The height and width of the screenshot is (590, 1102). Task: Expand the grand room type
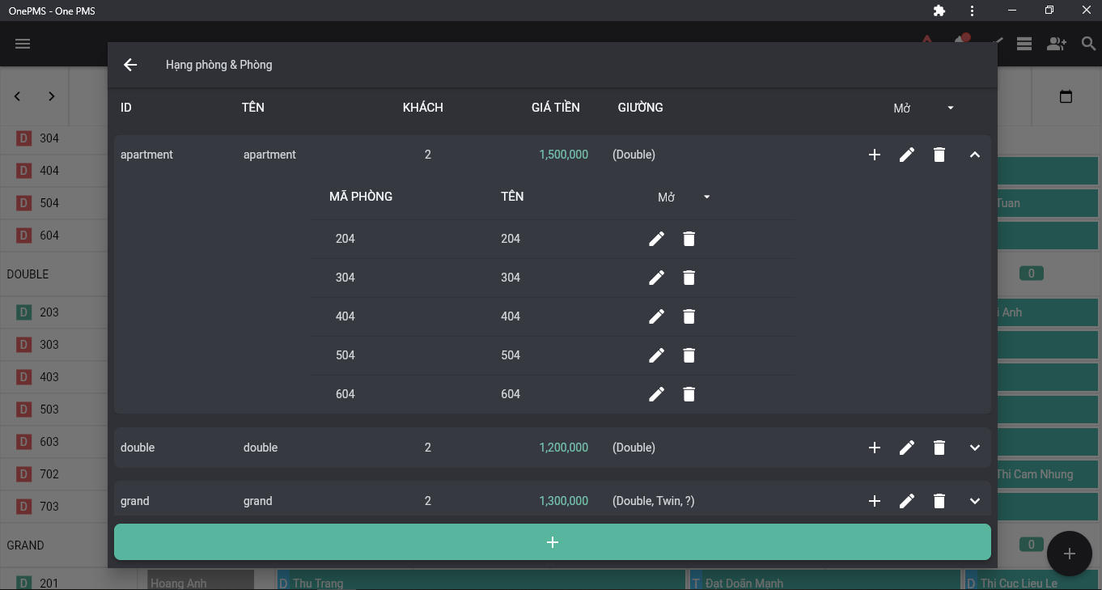point(975,501)
